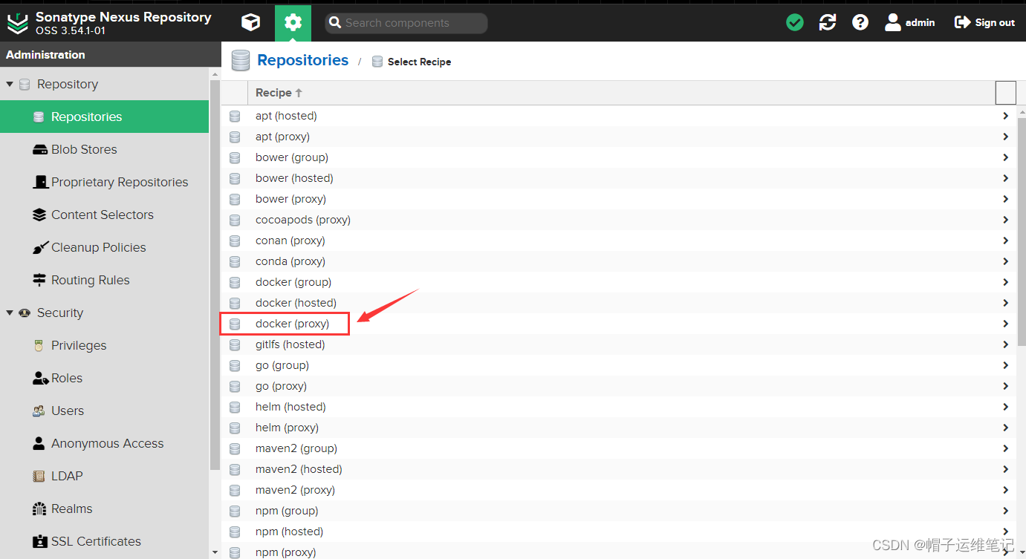Open Administration gear icon in header
Image resolution: width=1026 pixels, height=559 pixels.
pos(293,22)
